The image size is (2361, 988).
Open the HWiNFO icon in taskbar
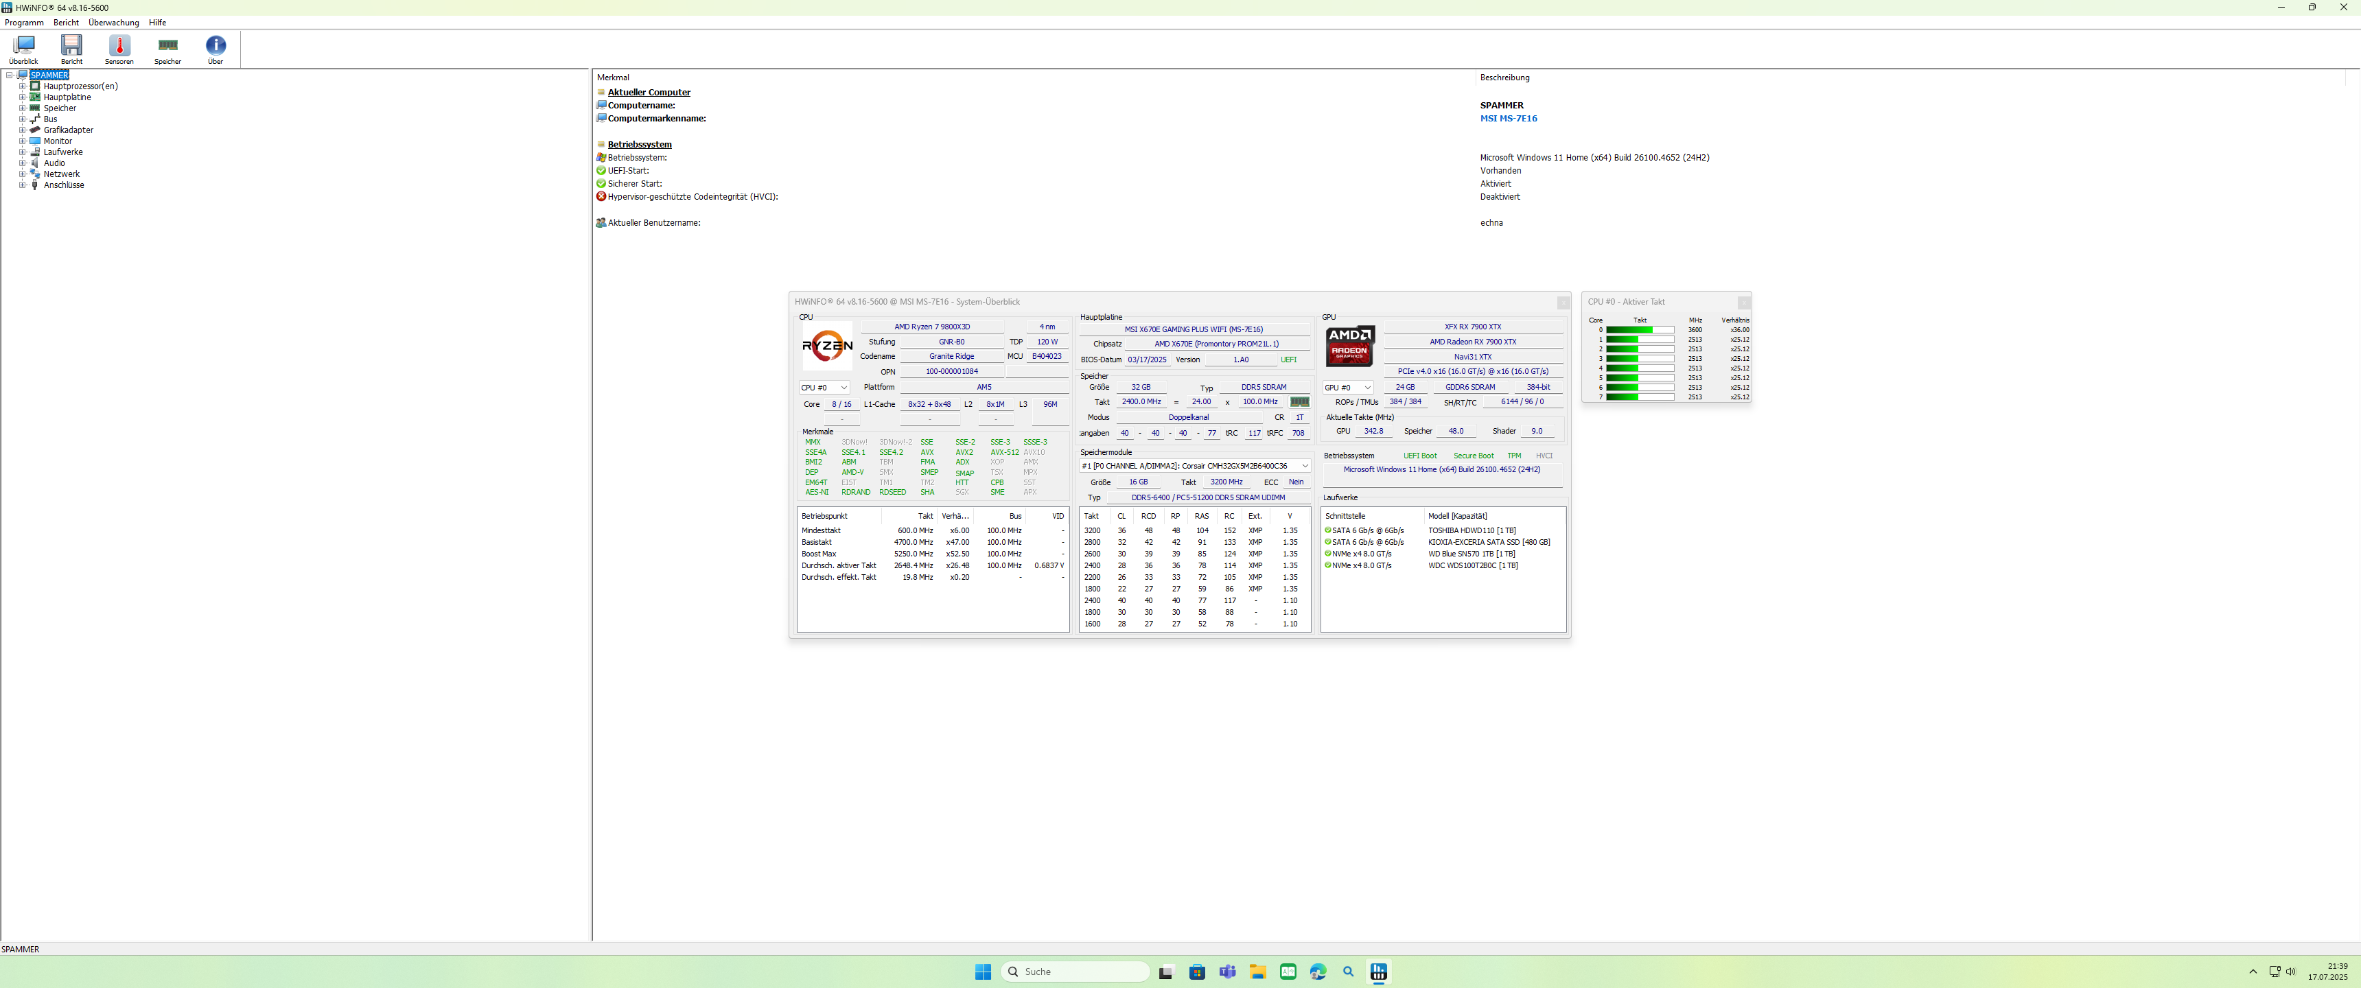[x=1378, y=972]
